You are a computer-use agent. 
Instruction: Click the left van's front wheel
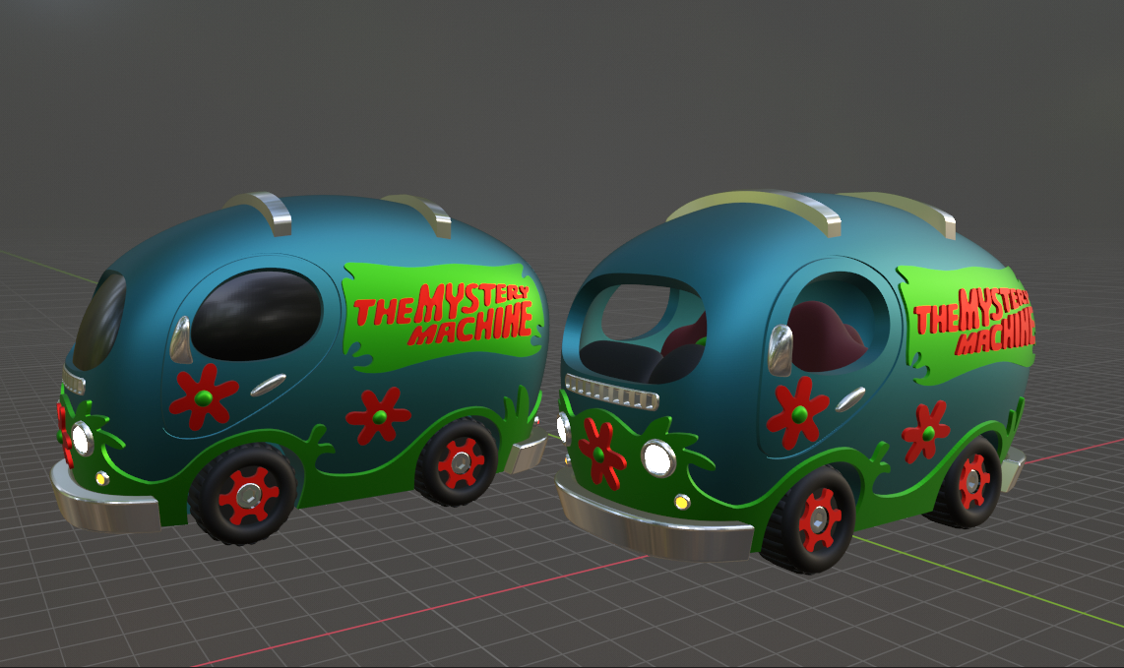pyautogui.click(x=243, y=494)
